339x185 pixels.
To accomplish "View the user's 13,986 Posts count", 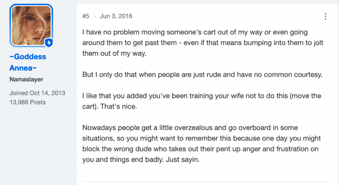I will (x=27, y=102).
